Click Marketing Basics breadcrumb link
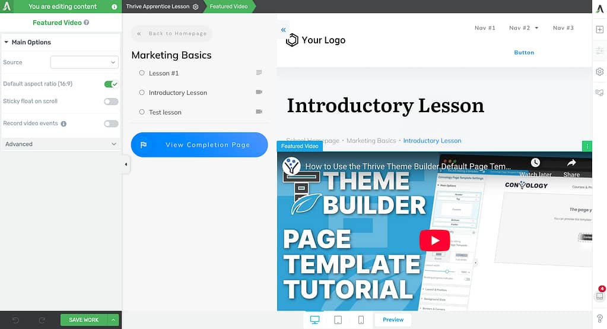Screen dimensions: 607x329 (x=371, y=141)
